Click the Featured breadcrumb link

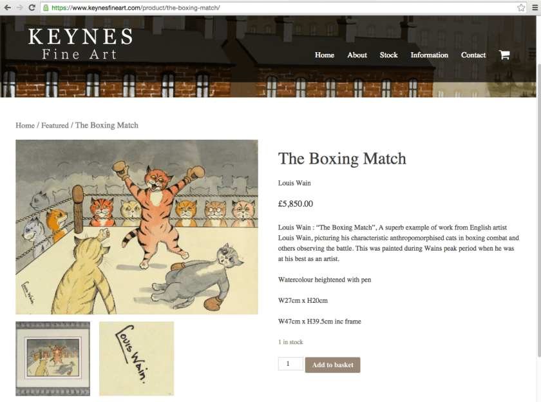(x=55, y=125)
